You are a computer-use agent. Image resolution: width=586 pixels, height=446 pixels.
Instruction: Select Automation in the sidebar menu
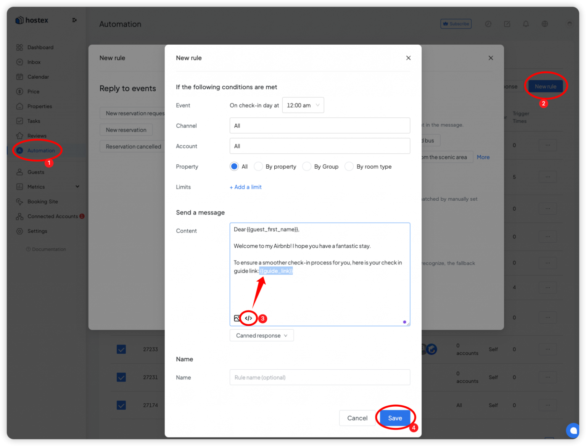tap(41, 151)
